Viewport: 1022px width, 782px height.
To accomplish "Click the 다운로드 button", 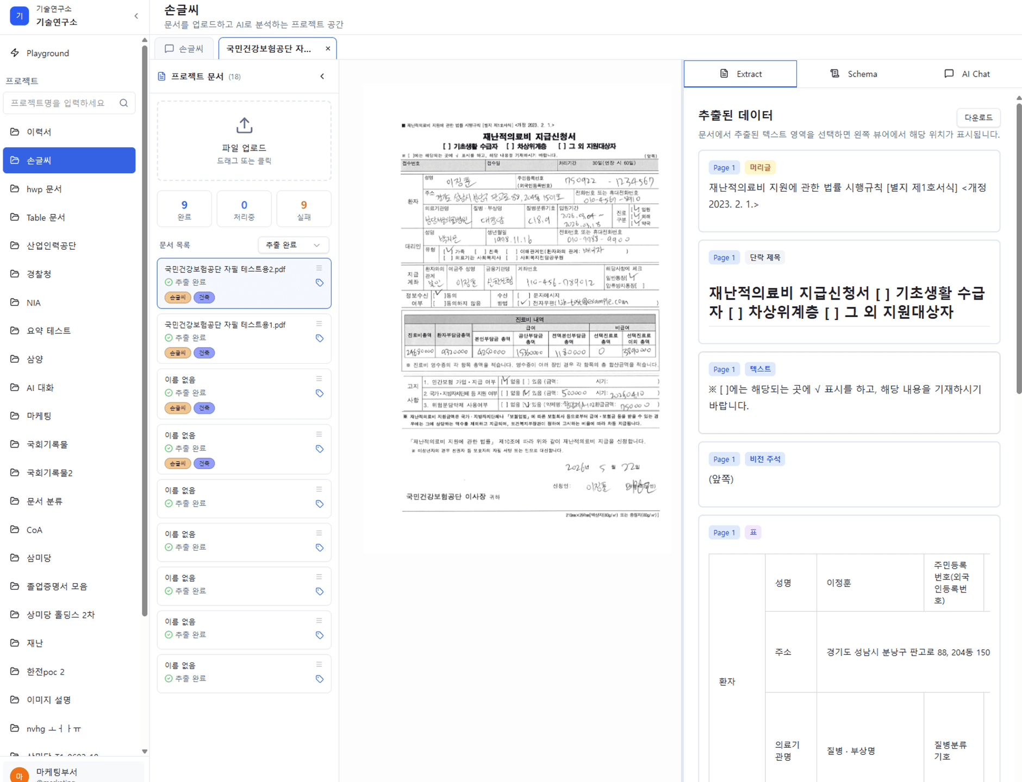I will pyautogui.click(x=979, y=117).
